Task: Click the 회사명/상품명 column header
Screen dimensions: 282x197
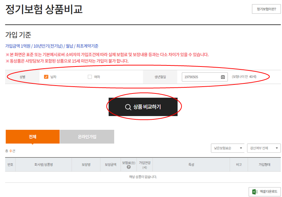Action: (44, 165)
